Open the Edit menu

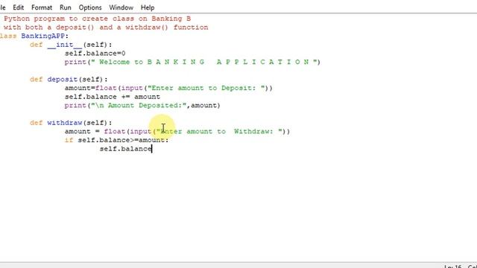pos(18,7)
